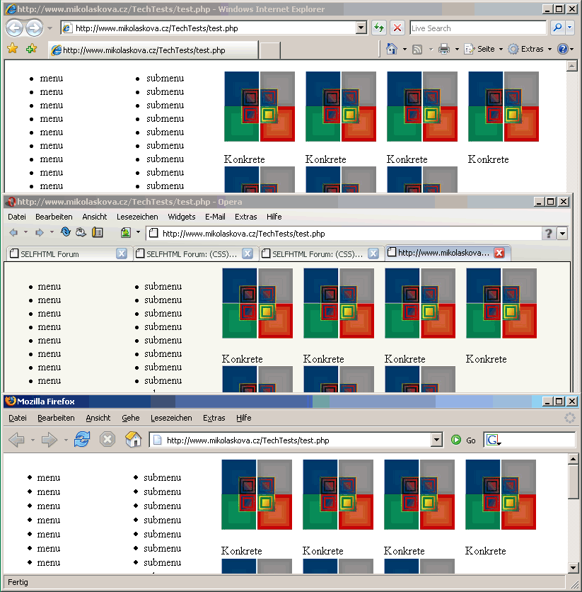Expand IE print dropdown arrow
582x592 pixels.
(x=457, y=50)
